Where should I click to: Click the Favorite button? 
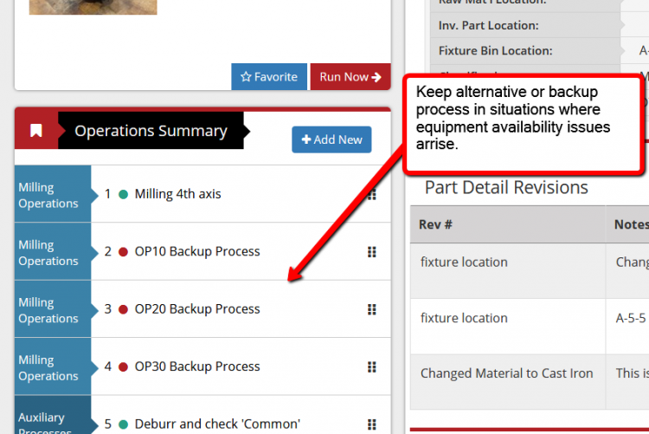[269, 77]
